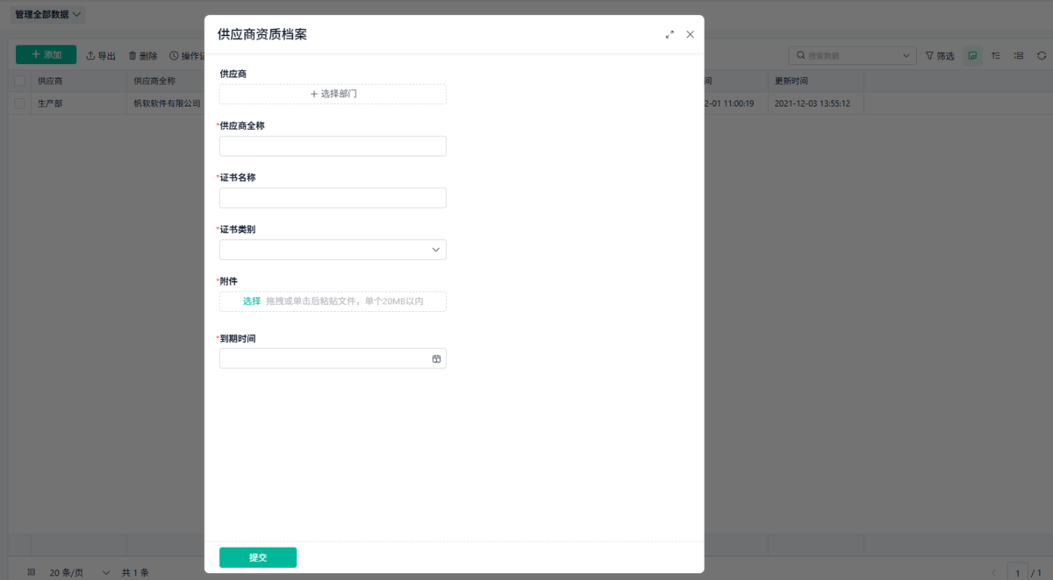Click the sort icon in background toolbar
Viewport: 1053px width, 580px height.
coord(996,55)
